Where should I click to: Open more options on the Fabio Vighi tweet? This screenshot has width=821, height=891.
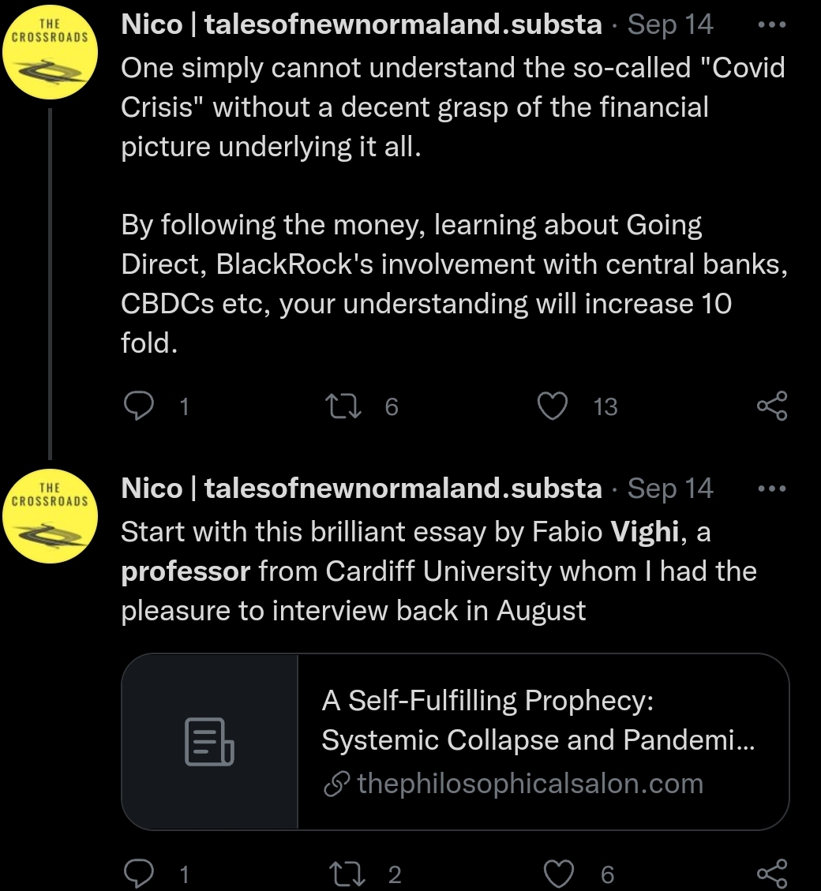pos(771,489)
